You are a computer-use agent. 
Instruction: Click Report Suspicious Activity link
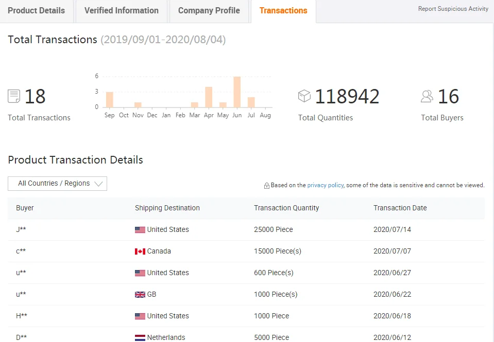453,9
